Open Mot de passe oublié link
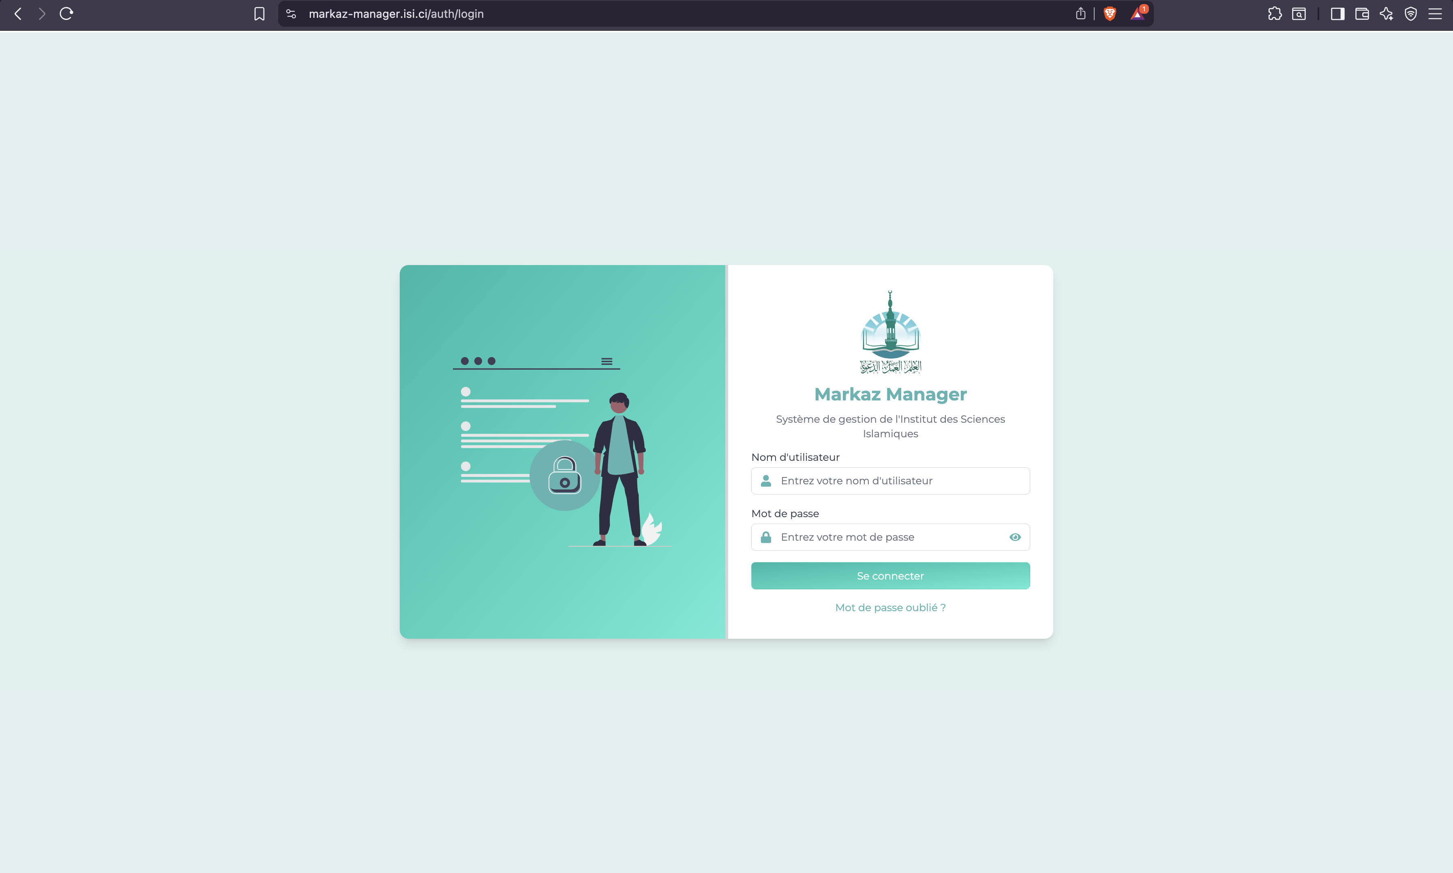 [890, 608]
